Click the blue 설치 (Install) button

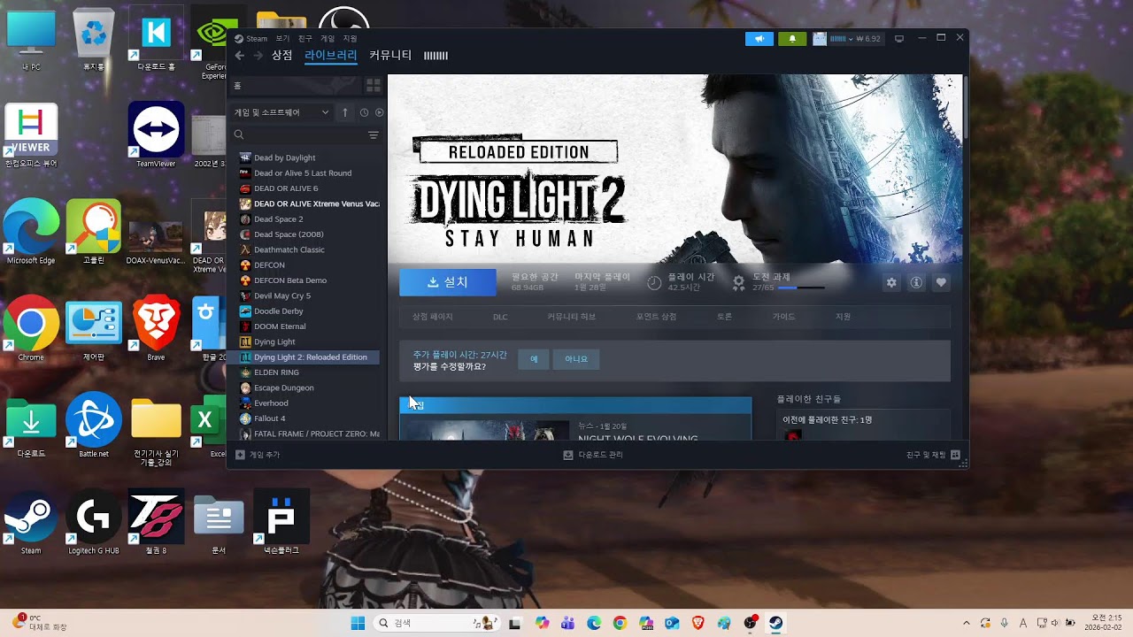click(447, 282)
